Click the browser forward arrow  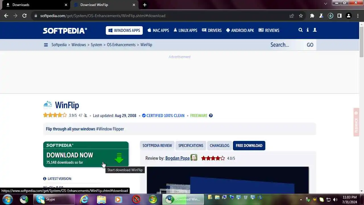coord(15,16)
